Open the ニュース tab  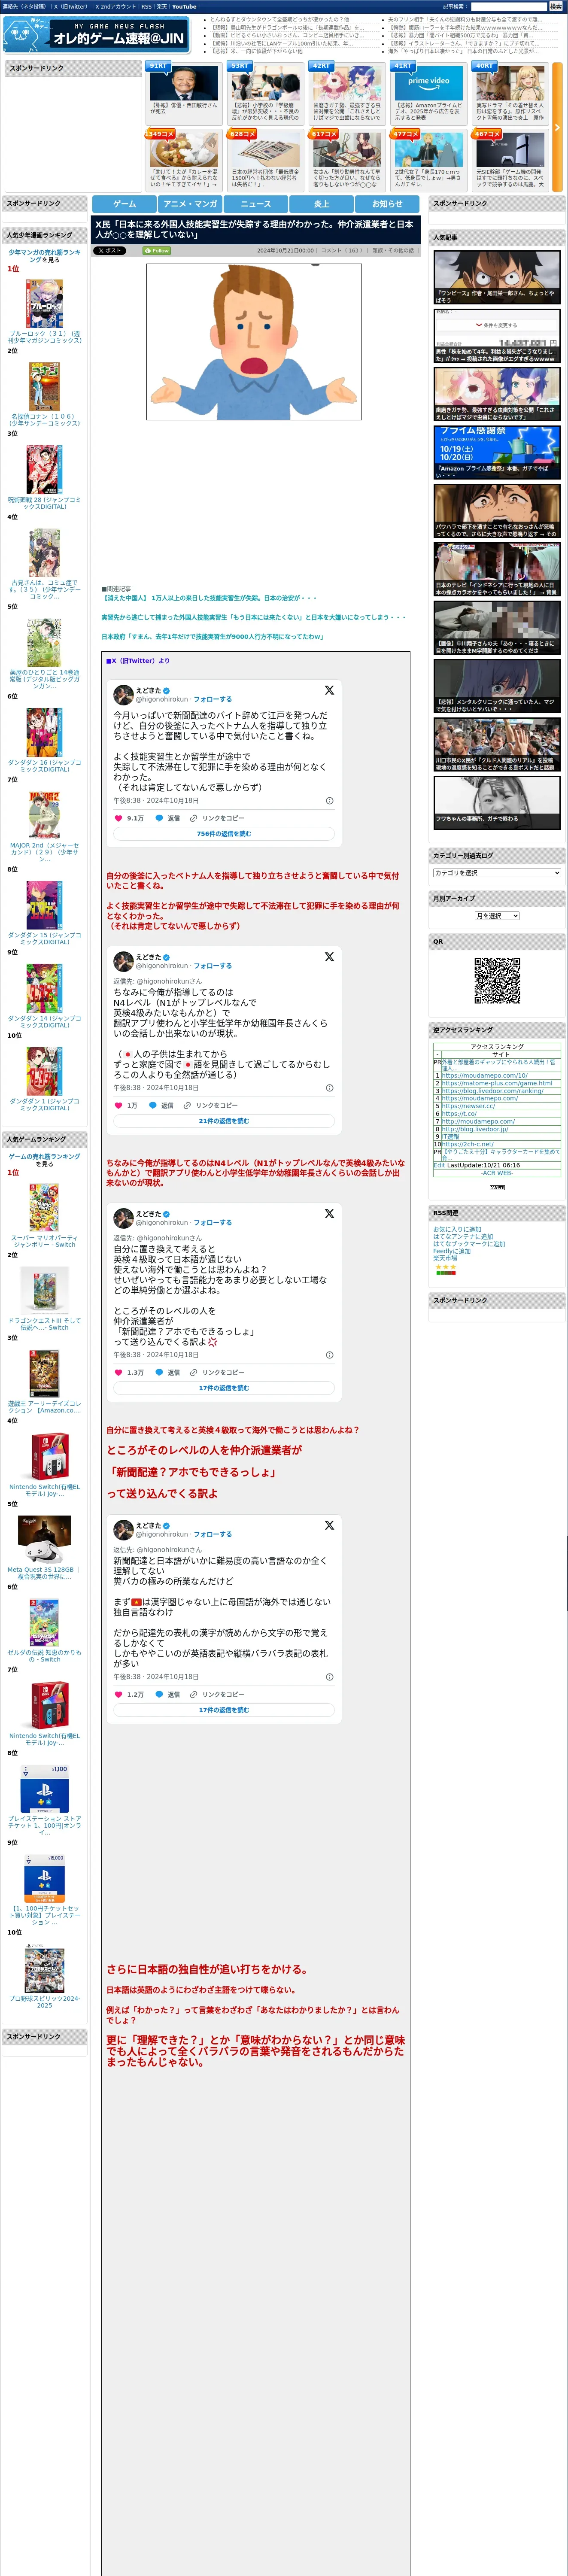coord(256,204)
